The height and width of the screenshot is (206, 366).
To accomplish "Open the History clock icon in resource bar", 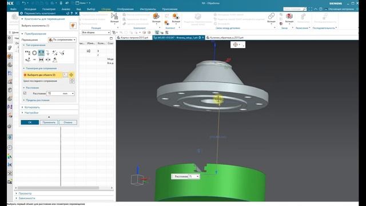I will 10,148.
